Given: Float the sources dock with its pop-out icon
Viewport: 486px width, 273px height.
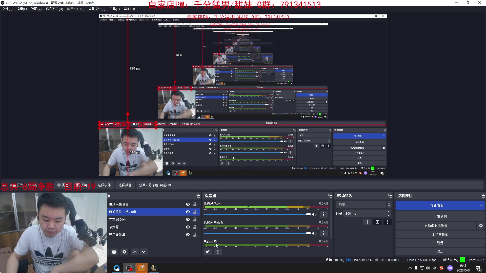Looking at the screenshot, I should pos(198,196).
